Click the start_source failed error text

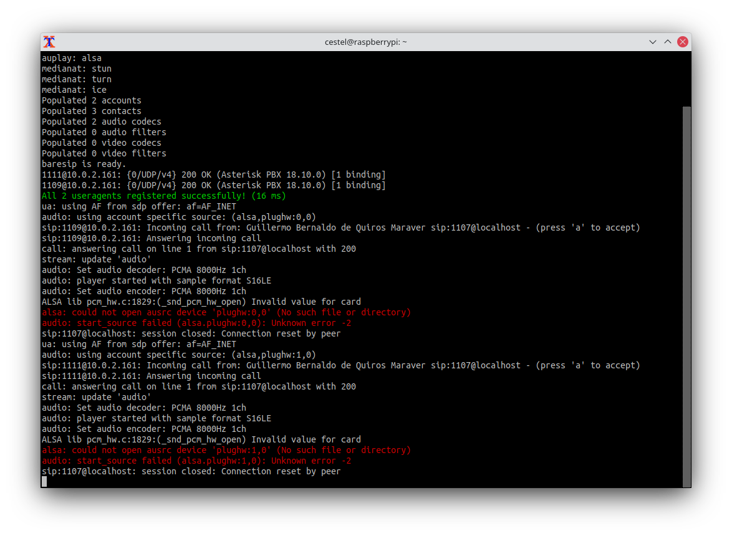(x=193, y=323)
